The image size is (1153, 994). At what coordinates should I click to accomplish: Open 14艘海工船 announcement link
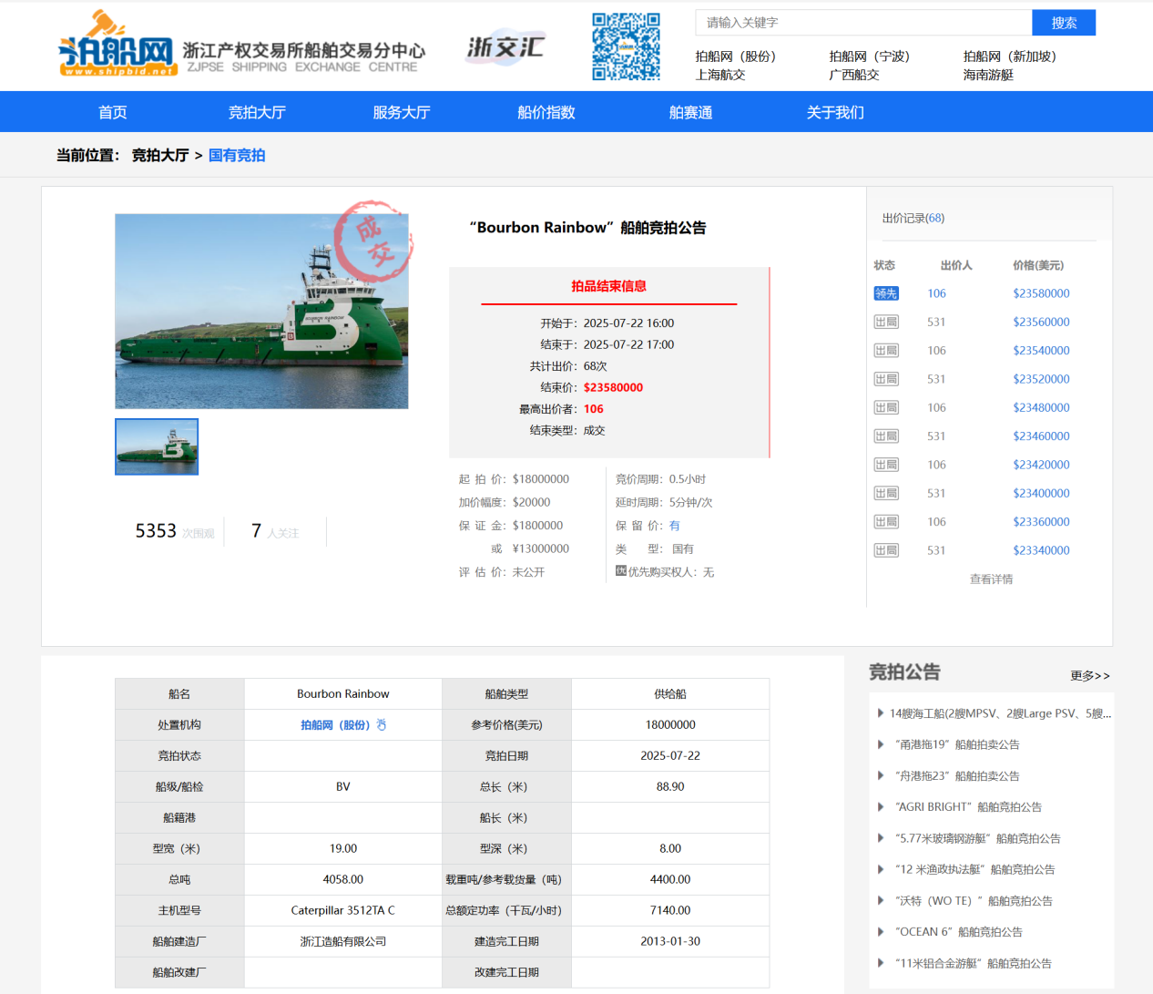coord(1000,713)
